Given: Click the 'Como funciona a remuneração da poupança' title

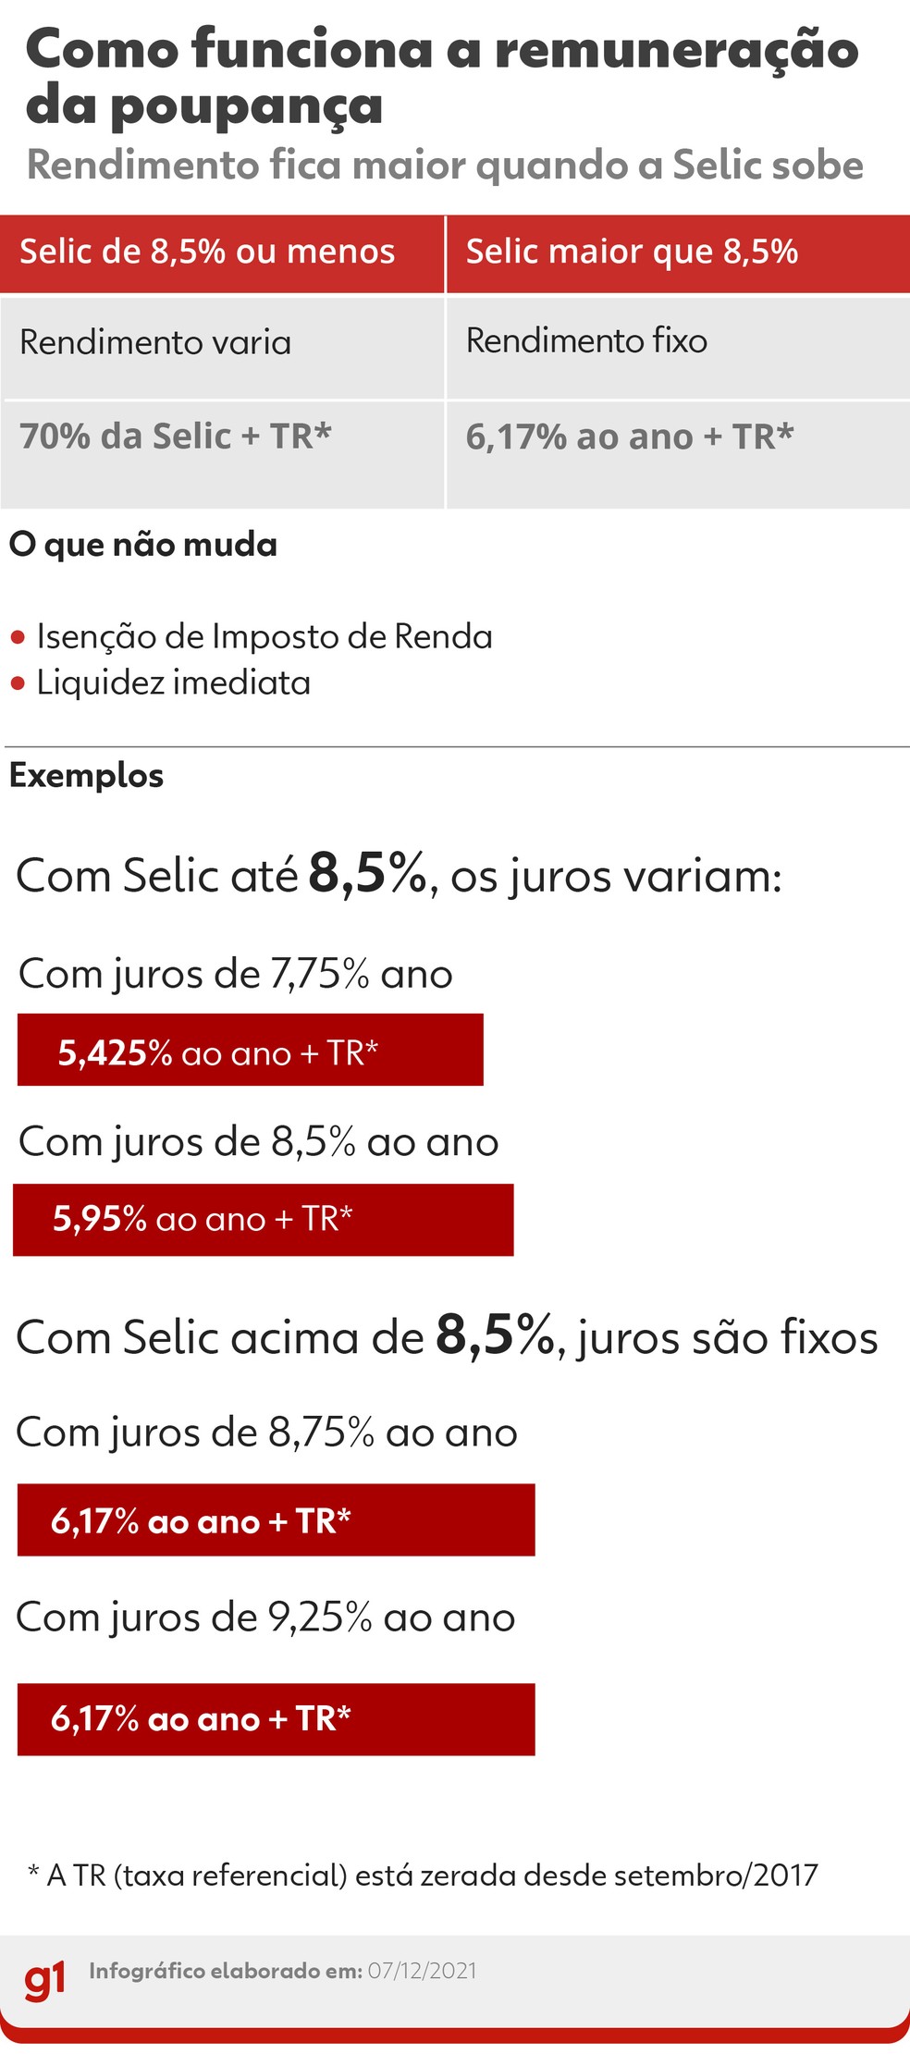Looking at the screenshot, I should [442, 77].
